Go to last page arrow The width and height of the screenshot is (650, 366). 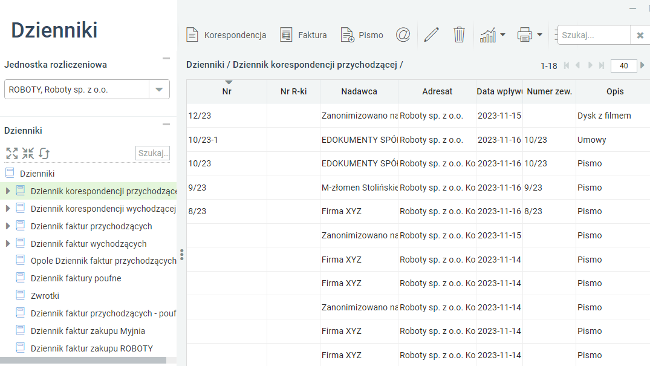[602, 65]
